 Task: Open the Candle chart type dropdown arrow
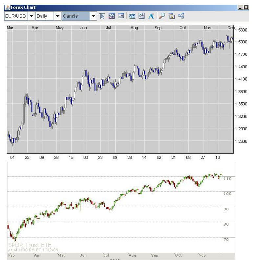93,16
